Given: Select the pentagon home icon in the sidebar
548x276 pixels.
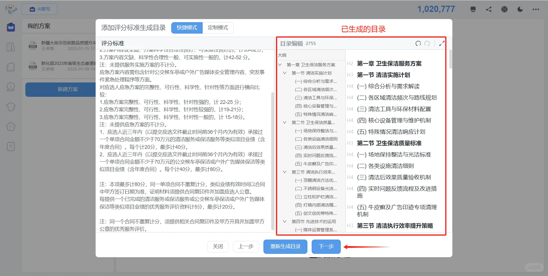Looking at the screenshot, I should pos(11,127).
